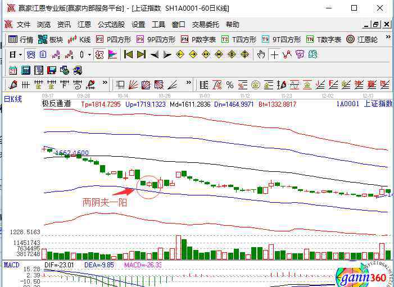This screenshot has height=287, width=394.
Task: Click the black left triangle arrow
Action: pyautogui.click(x=154, y=54)
